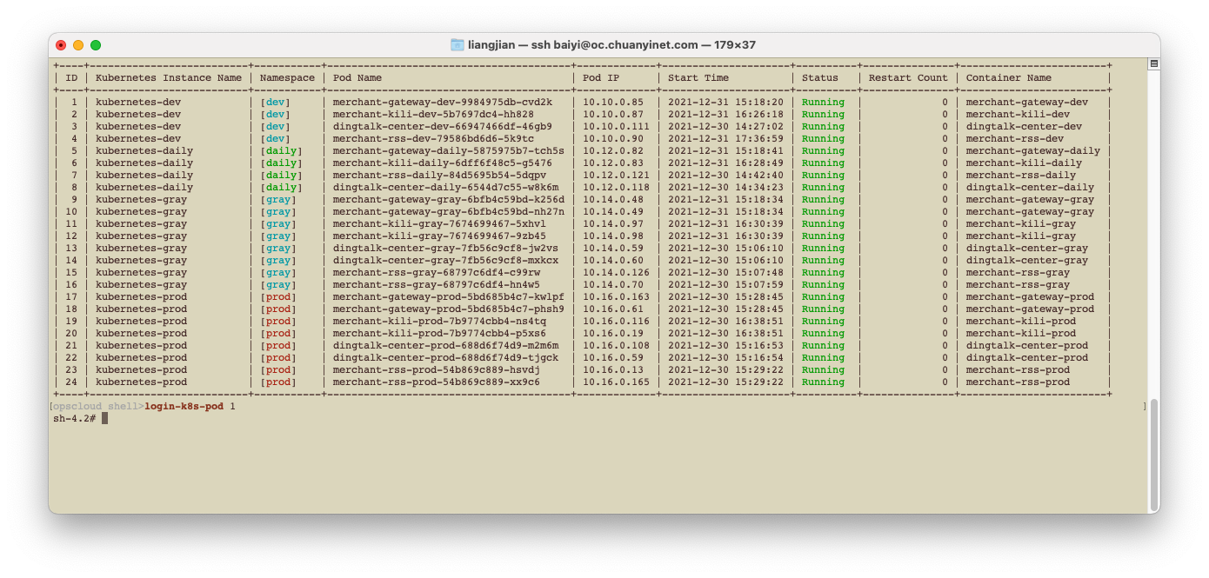
Task: Click [dev] namespace in row ID 1
Action: click(x=275, y=102)
